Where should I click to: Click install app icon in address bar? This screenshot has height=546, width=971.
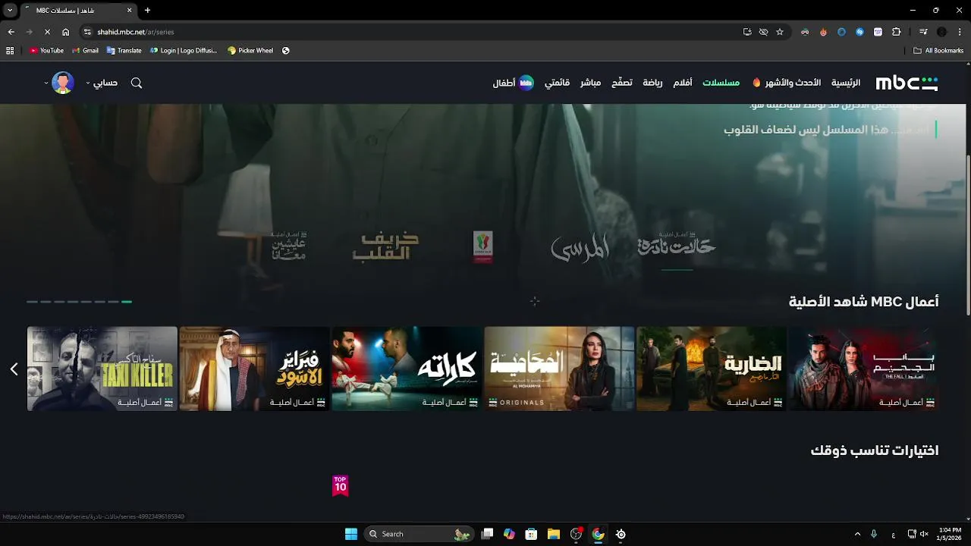click(x=747, y=32)
